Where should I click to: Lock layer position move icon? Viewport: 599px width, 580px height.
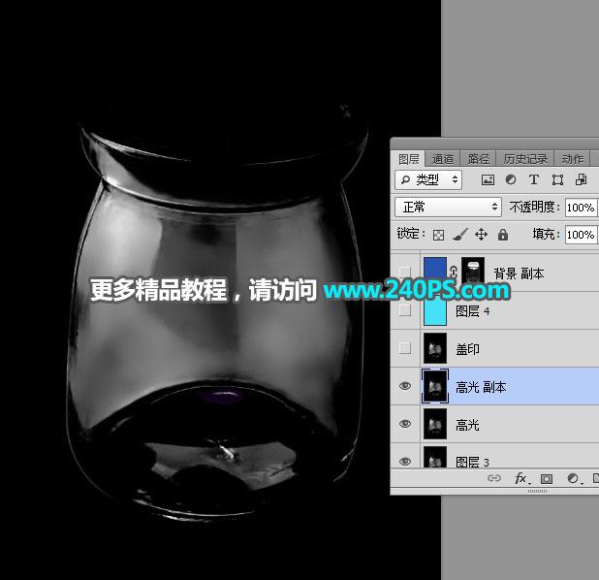coord(481,235)
